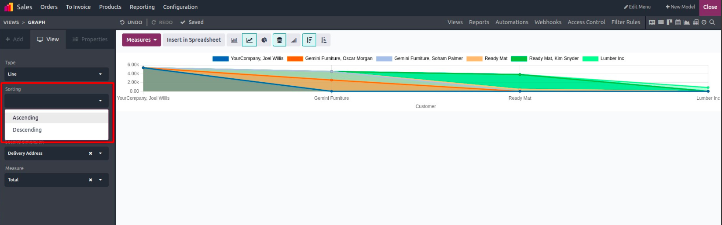This screenshot has width=722, height=225.
Task: Choose Ascending from the sorting list
Action: coord(26,118)
